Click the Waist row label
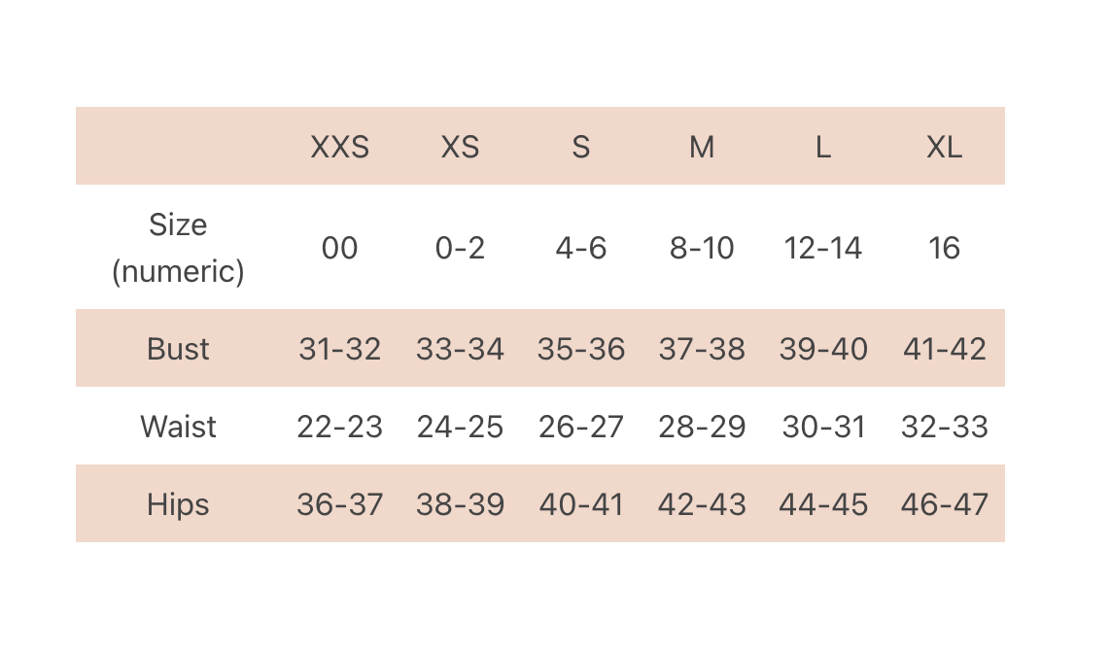Screen dimensions: 1110x653 click(x=178, y=427)
